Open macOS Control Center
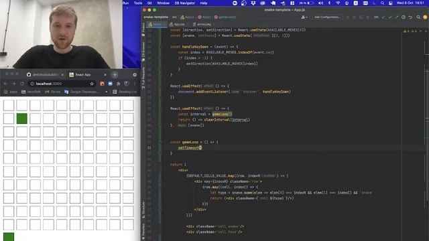 coord(391,3)
